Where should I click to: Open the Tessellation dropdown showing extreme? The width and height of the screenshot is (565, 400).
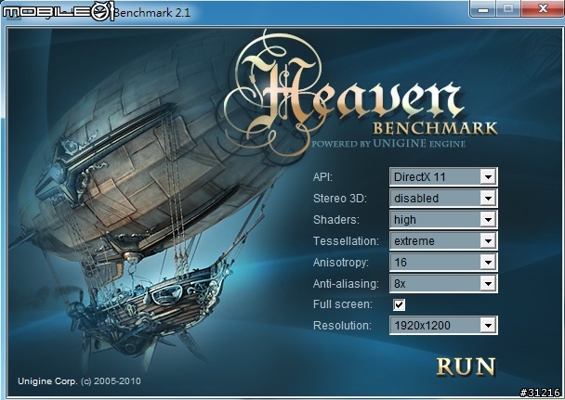point(443,240)
